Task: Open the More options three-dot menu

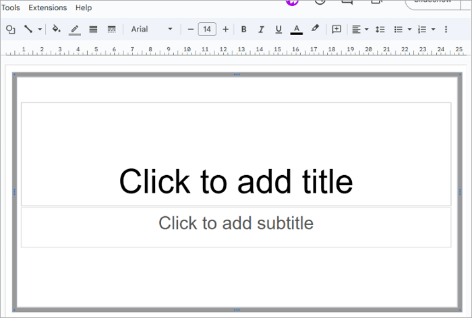Action: pyautogui.click(x=446, y=29)
